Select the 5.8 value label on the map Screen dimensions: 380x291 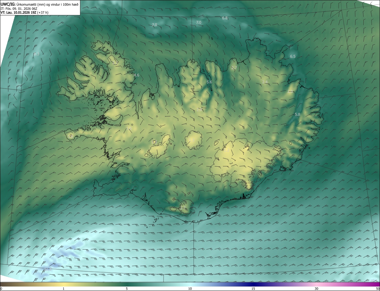tap(297, 115)
